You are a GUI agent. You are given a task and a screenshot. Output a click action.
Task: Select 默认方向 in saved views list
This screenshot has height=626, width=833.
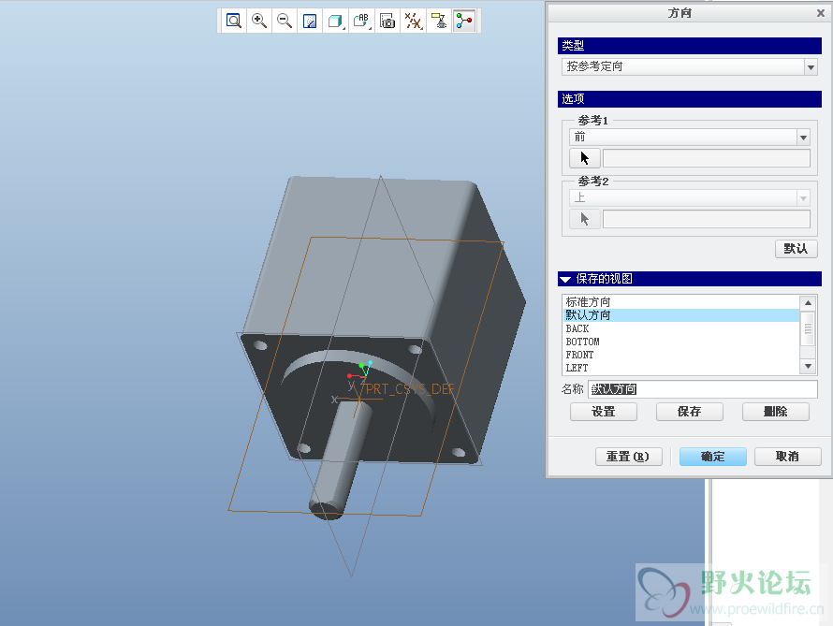681,315
